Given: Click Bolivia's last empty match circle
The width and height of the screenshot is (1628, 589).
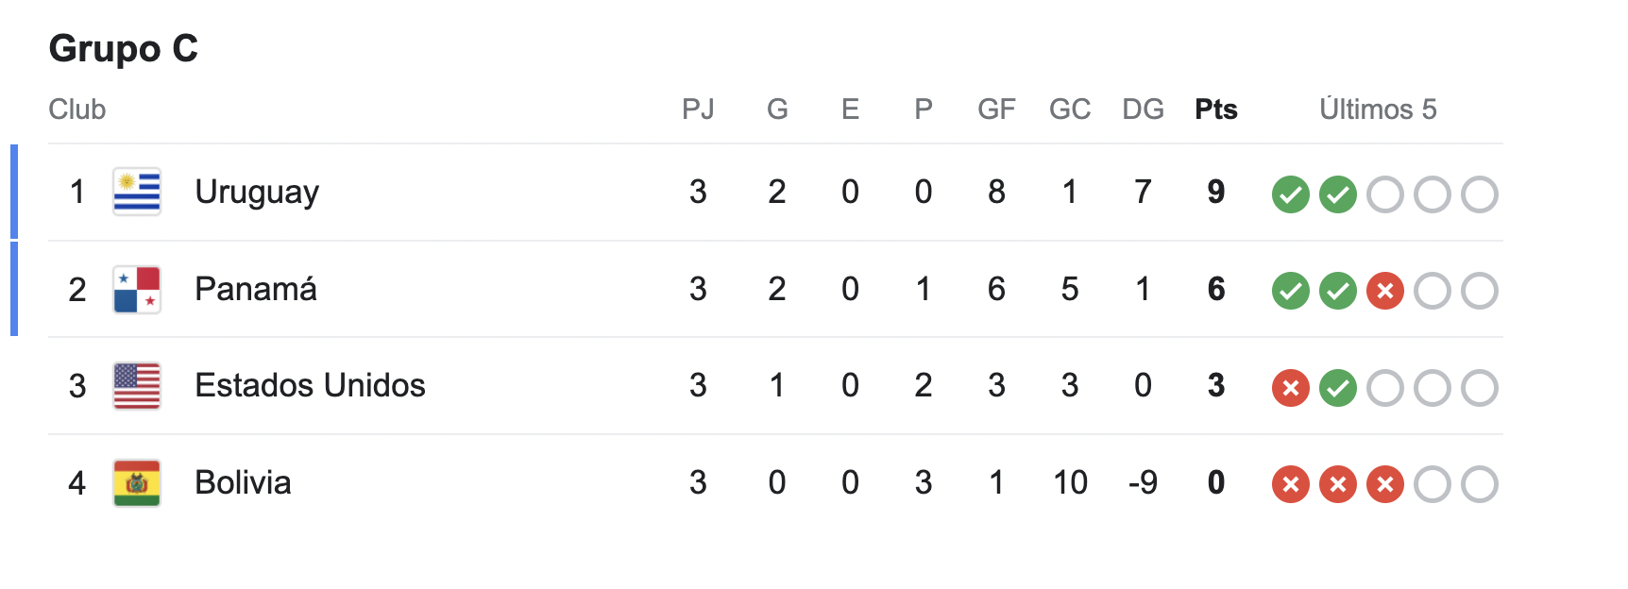Looking at the screenshot, I should tap(1479, 484).
